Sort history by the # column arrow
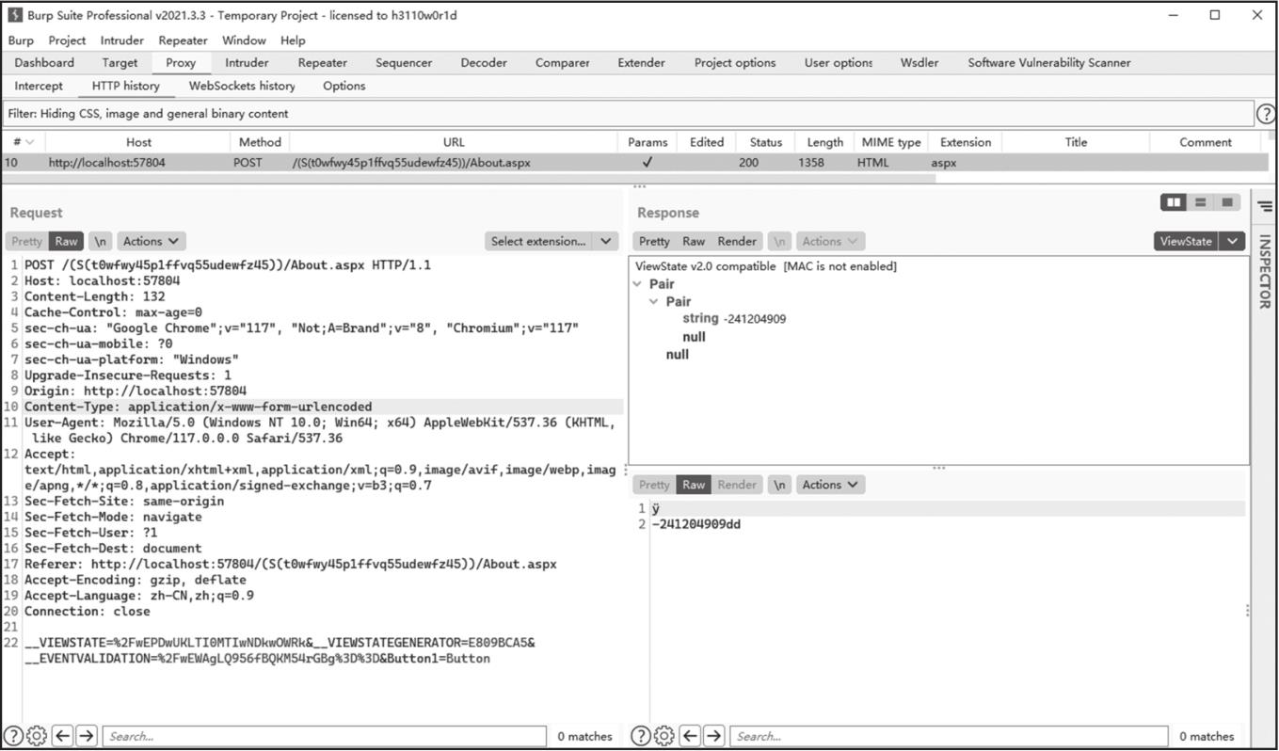The width and height of the screenshot is (1279, 751). 30,142
